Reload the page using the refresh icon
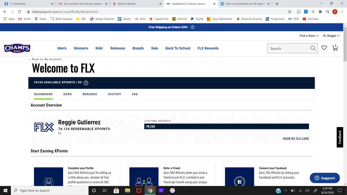 coord(20,11)
